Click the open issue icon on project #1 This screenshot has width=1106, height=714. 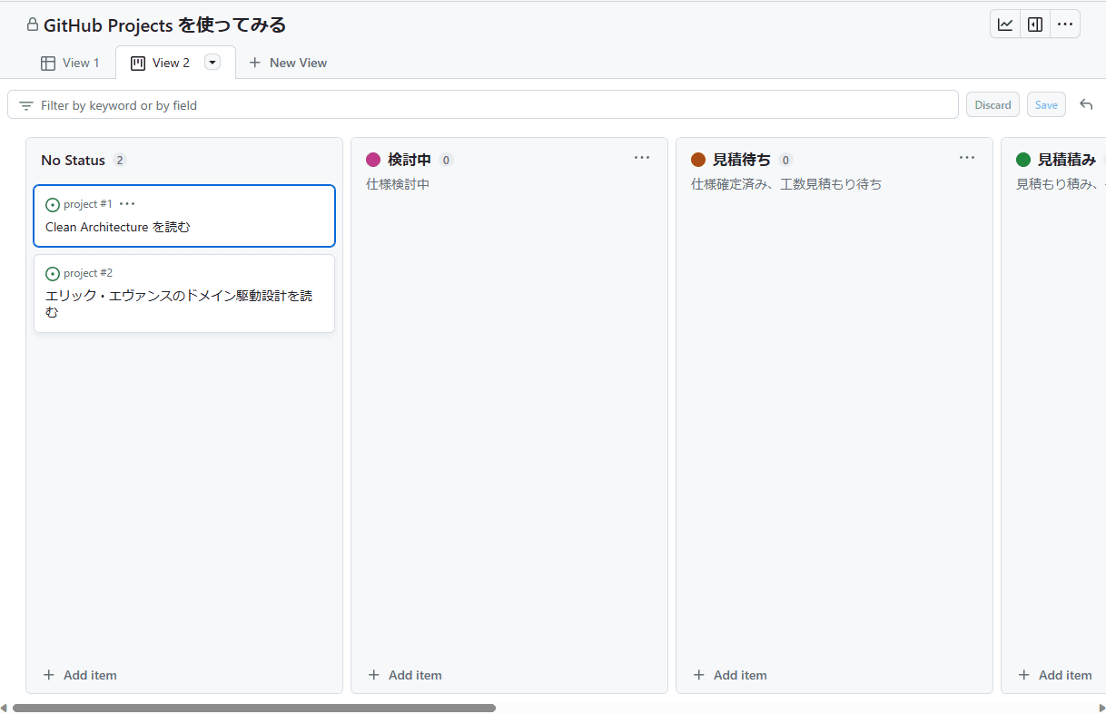[53, 205]
